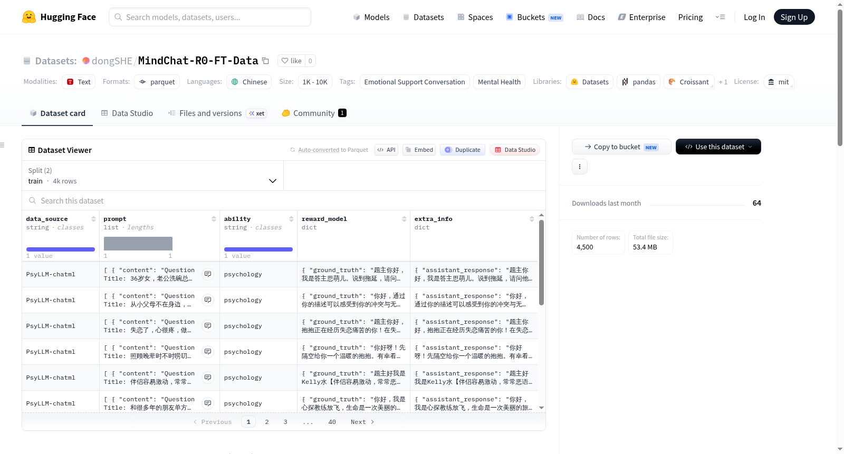Click Copy to bucket button
The height and width of the screenshot is (454, 844).
tap(621, 147)
